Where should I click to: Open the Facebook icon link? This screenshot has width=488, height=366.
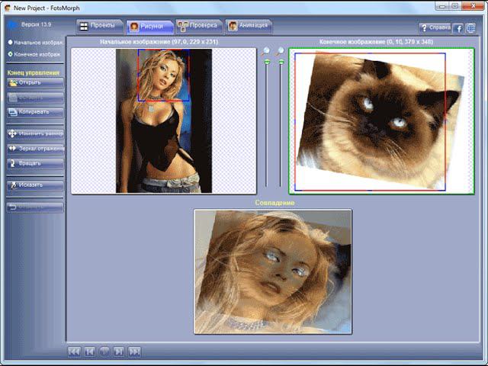pyautogui.click(x=458, y=28)
